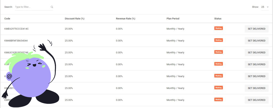This screenshot has height=108, width=273.
Task: Click the code KM48BFAF38654044
Action: (16, 41)
